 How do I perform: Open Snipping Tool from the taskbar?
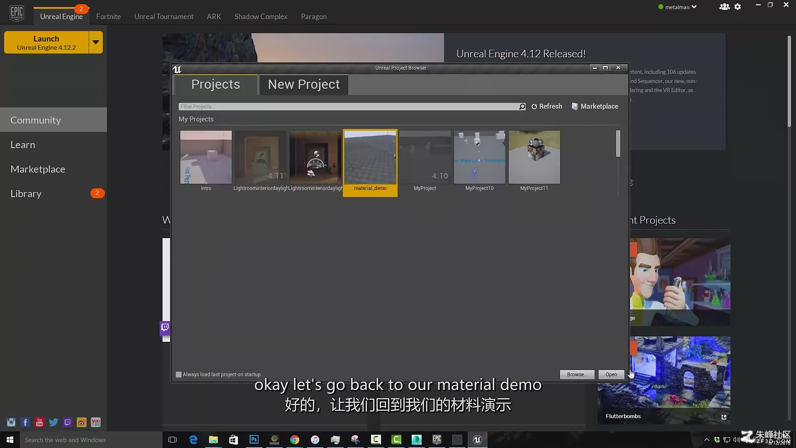point(356,440)
